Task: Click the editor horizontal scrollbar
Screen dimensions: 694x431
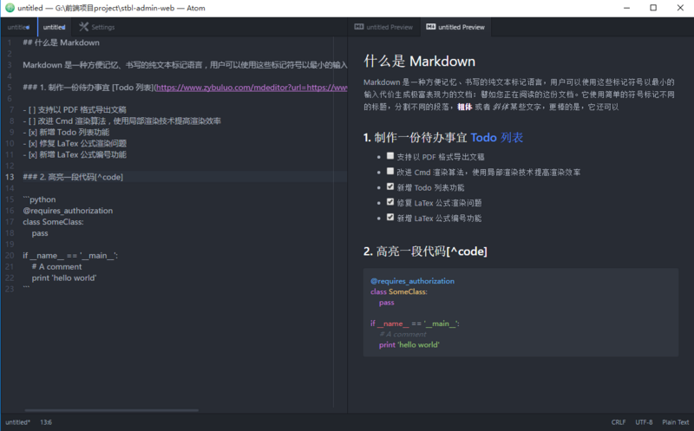Action: [x=112, y=410]
